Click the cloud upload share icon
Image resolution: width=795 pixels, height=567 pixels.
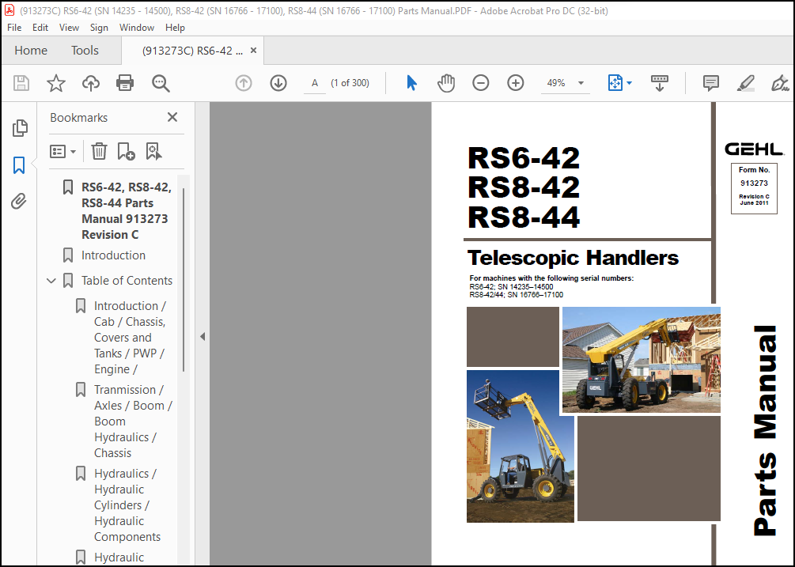click(x=91, y=82)
